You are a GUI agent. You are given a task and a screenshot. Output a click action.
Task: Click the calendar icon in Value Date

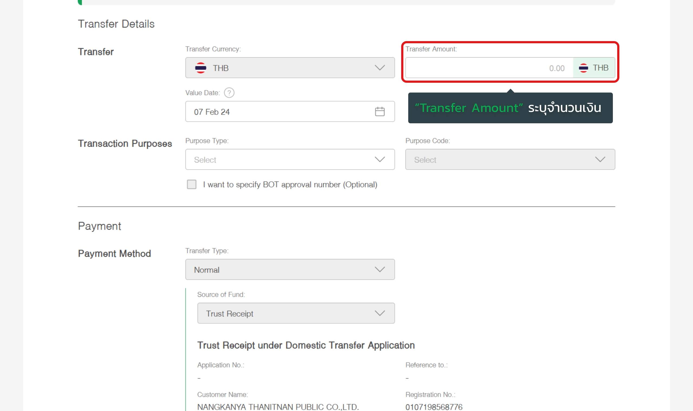(x=380, y=112)
